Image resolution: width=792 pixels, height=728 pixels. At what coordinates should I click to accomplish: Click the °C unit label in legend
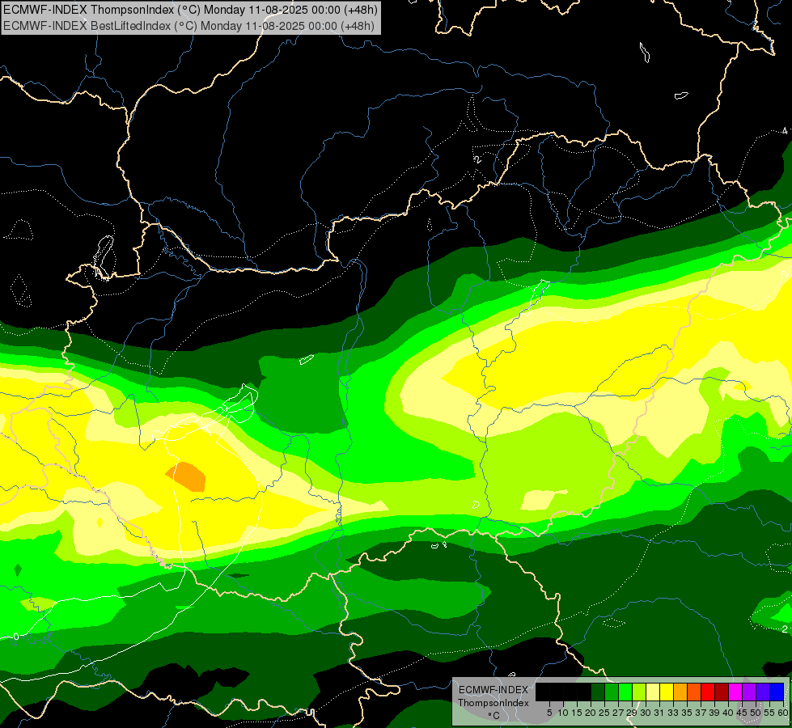coord(494,716)
